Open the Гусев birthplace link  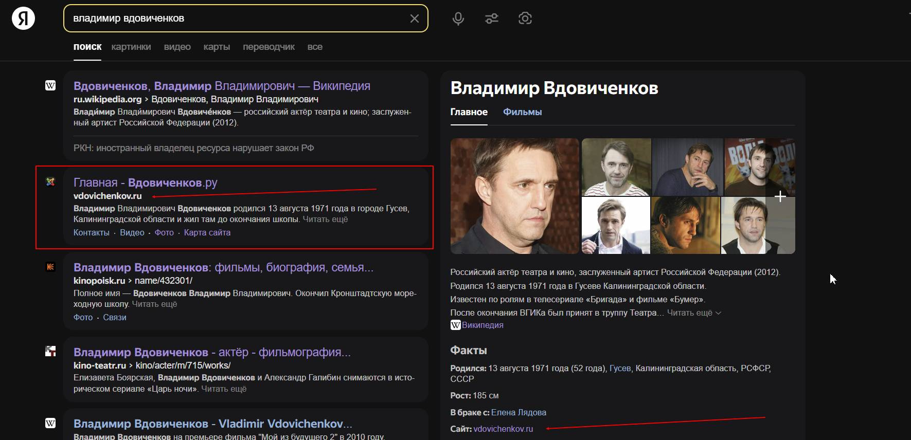pos(620,368)
